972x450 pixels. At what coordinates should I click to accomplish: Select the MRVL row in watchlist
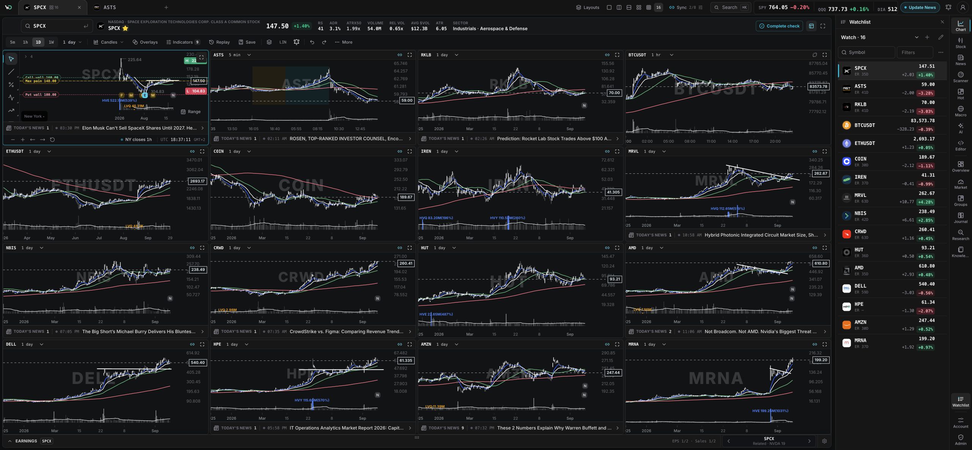click(x=892, y=198)
